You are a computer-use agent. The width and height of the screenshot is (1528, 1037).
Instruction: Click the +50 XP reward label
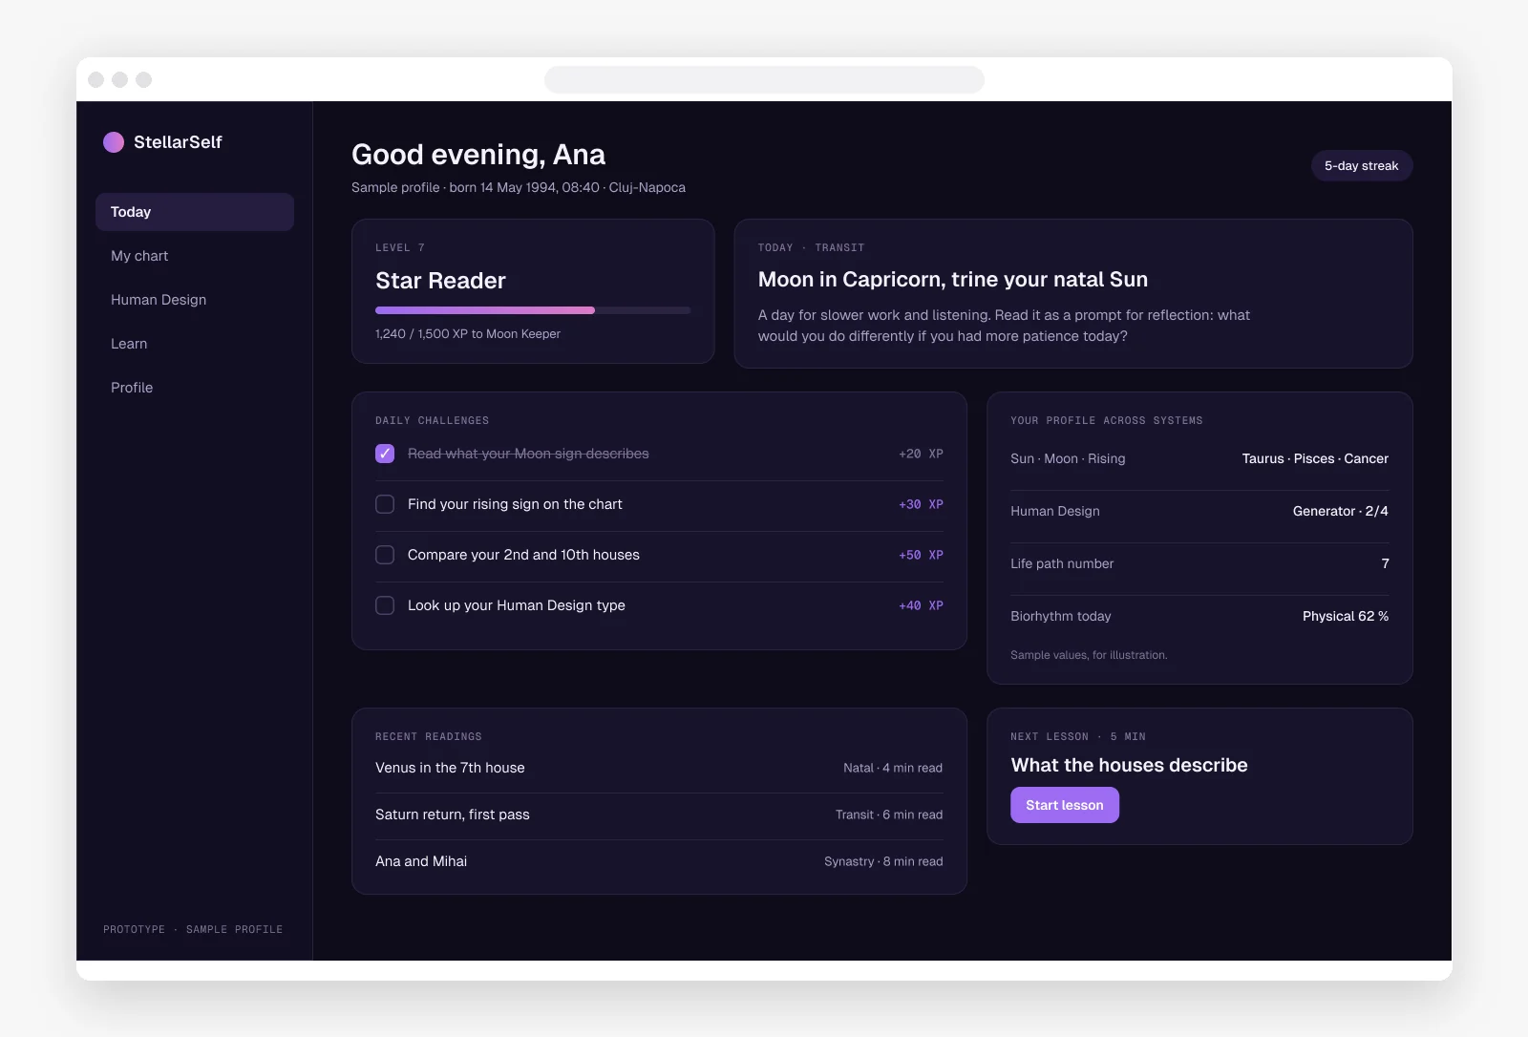click(921, 555)
